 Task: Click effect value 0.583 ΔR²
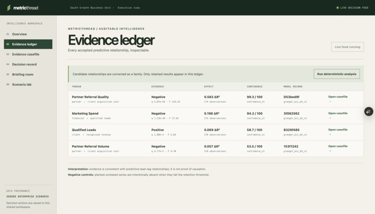tap(212, 97)
